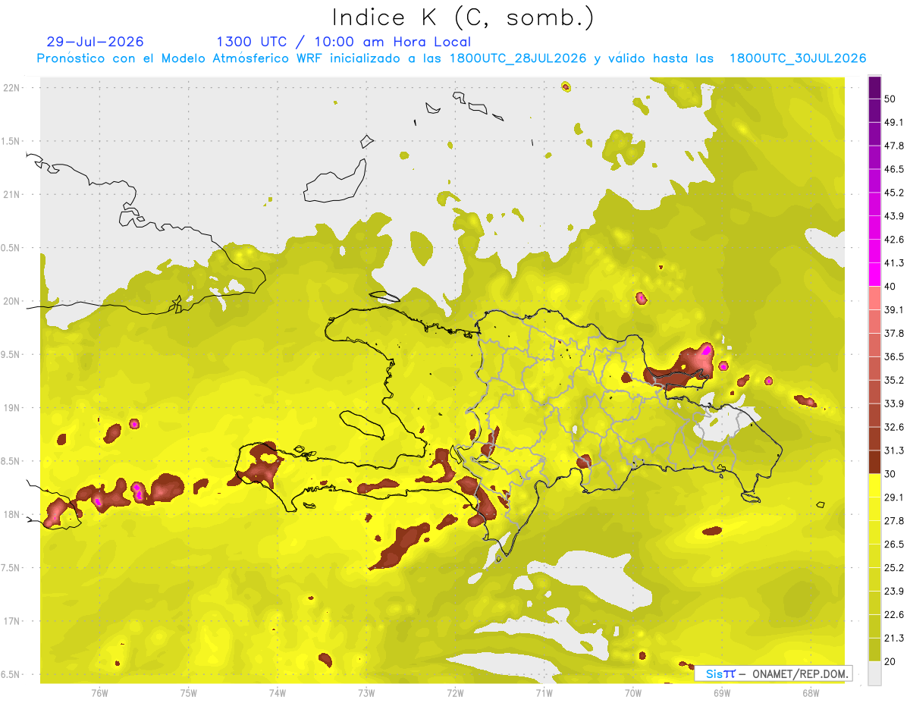Click the 68W longitude axis label
Viewport: 910px width, 703px height.
tap(810, 692)
